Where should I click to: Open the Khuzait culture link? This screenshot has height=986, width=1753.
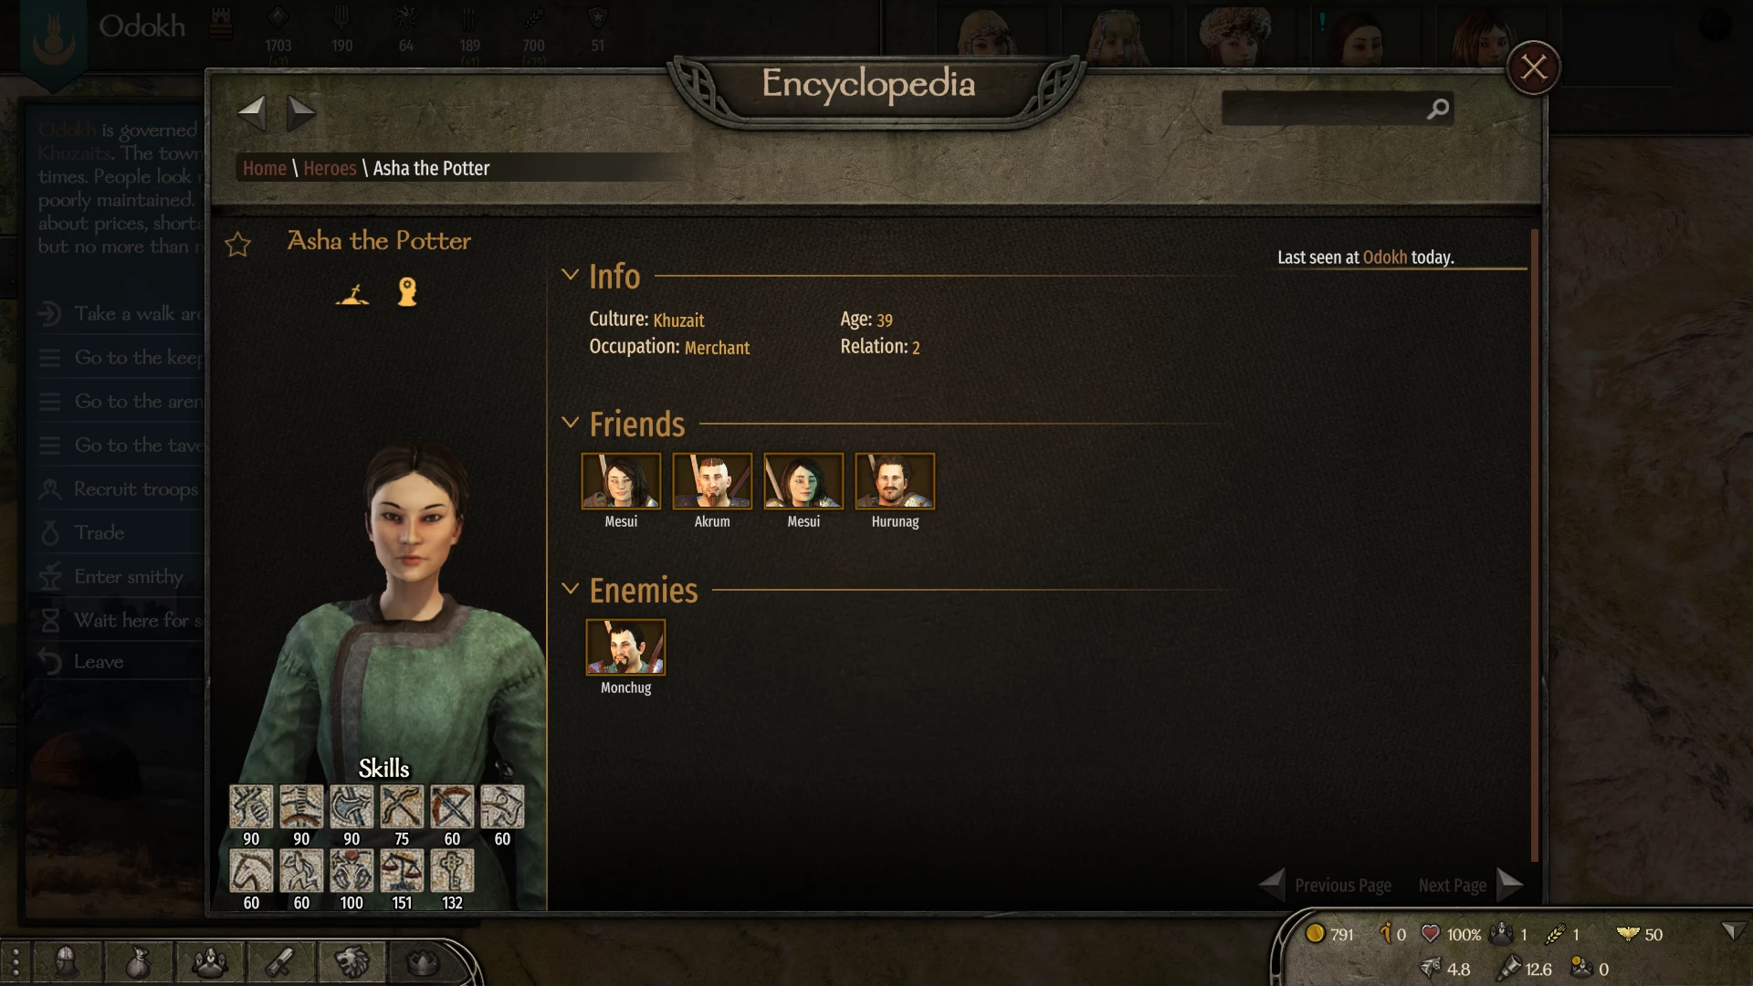tap(678, 320)
